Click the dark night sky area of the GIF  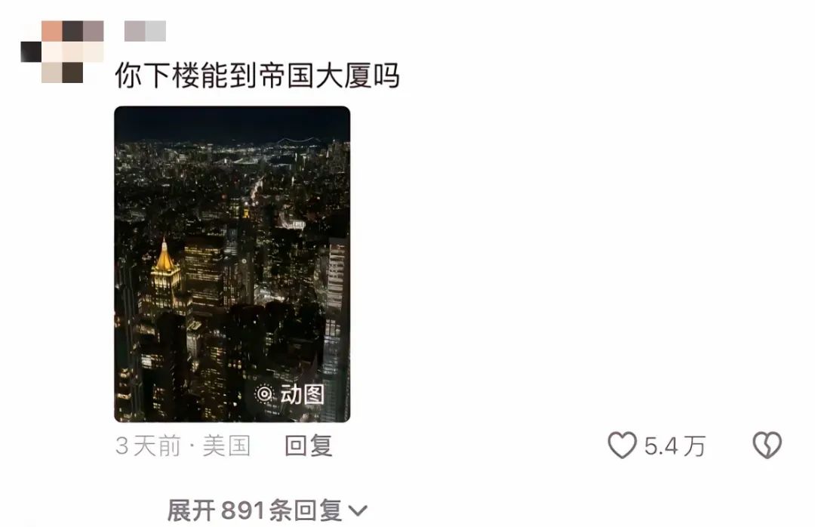[x=232, y=123]
